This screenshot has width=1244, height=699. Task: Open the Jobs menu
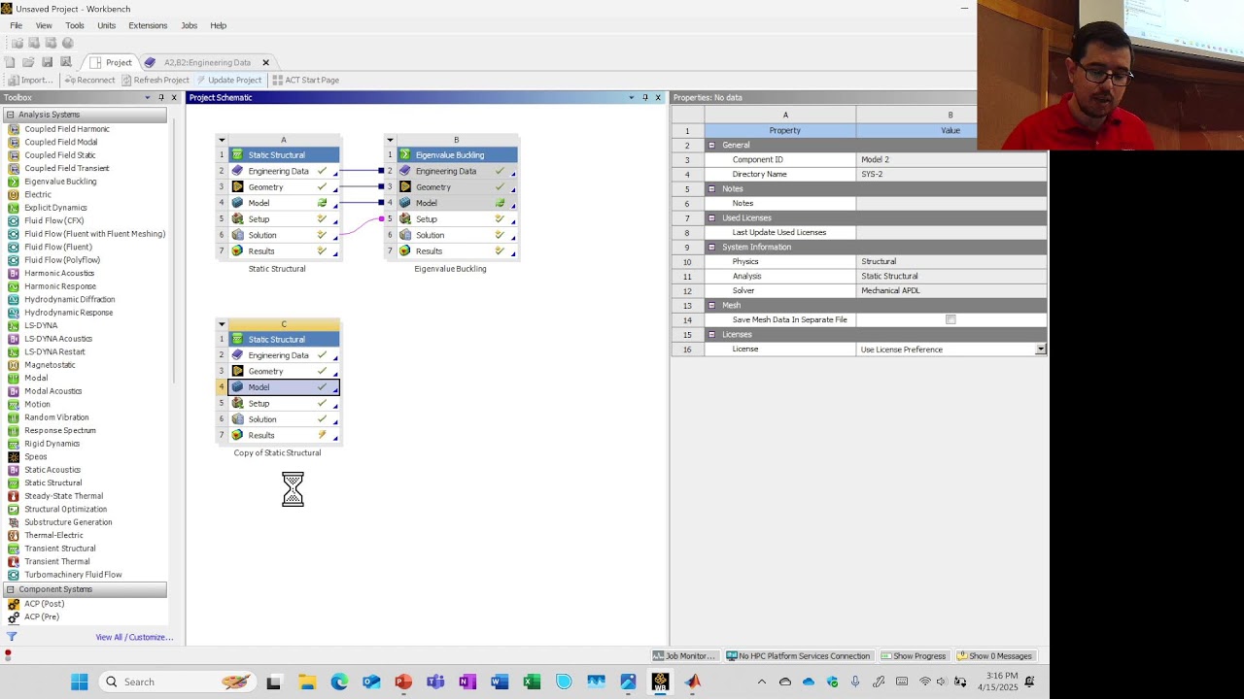(x=189, y=25)
